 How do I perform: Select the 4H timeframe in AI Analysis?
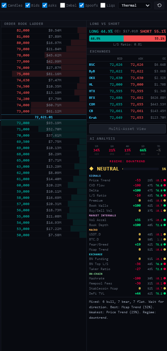pos(127,150)
